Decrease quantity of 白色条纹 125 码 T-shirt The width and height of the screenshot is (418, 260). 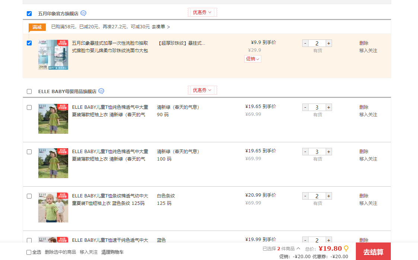click(305, 196)
